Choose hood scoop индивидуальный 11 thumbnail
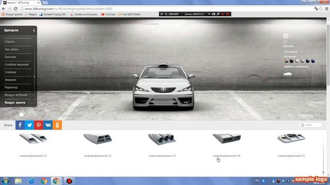330x185 pixels. (x=33, y=139)
